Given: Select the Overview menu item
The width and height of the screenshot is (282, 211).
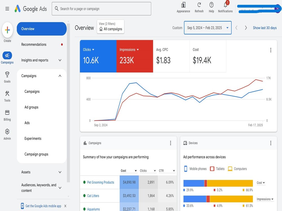Looking at the screenshot, I should click(x=41, y=29).
